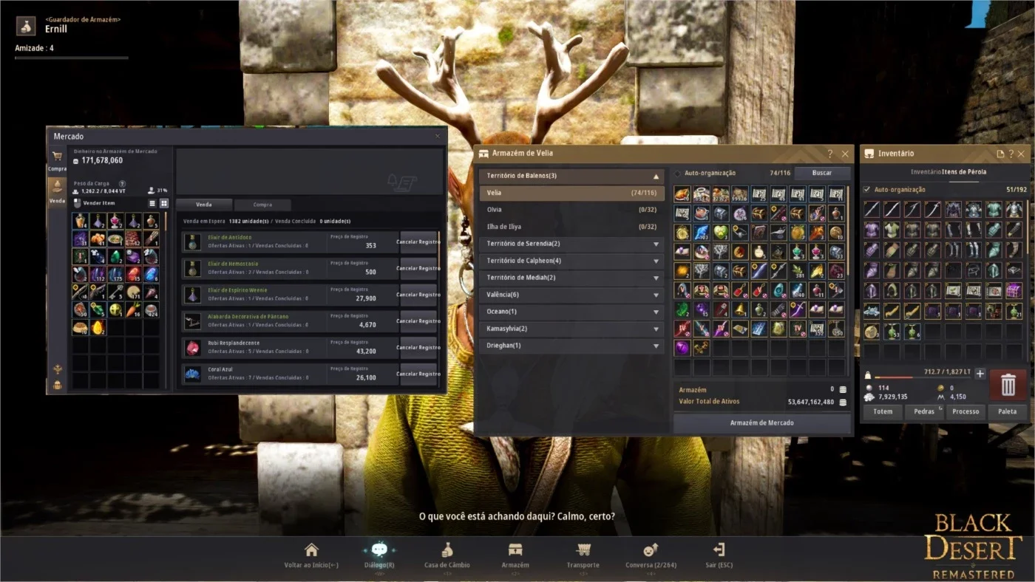Select the purple orb item in storage
The width and height of the screenshot is (1035, 582).
tap(682, 349)
